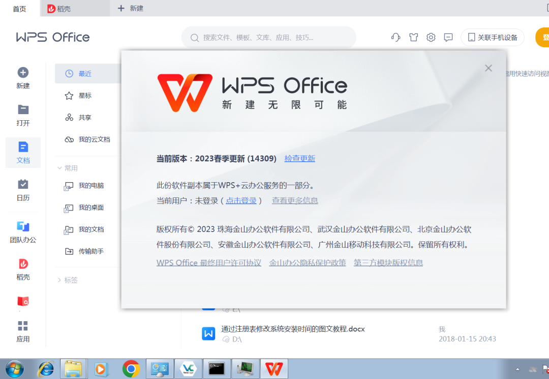The height and width of the screenshot is (379, 549).
Task: Open the 日历 calendar icon
Action: 23,184
